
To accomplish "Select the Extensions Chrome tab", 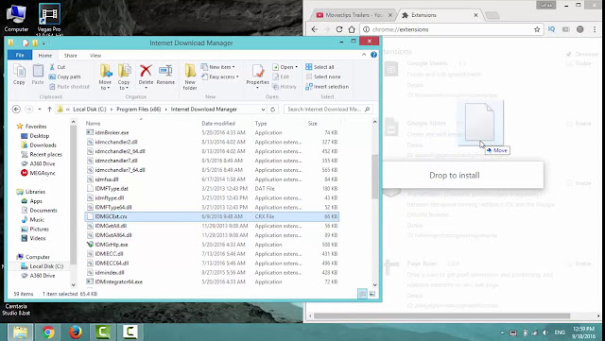I will (440, 15).
